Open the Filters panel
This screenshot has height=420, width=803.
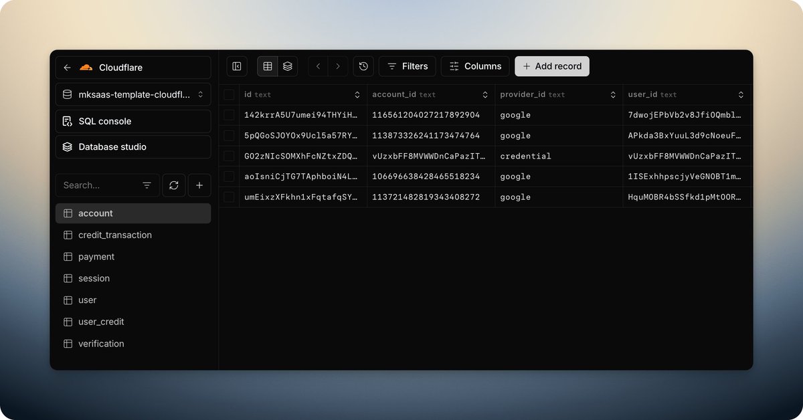tap(407, 66)
